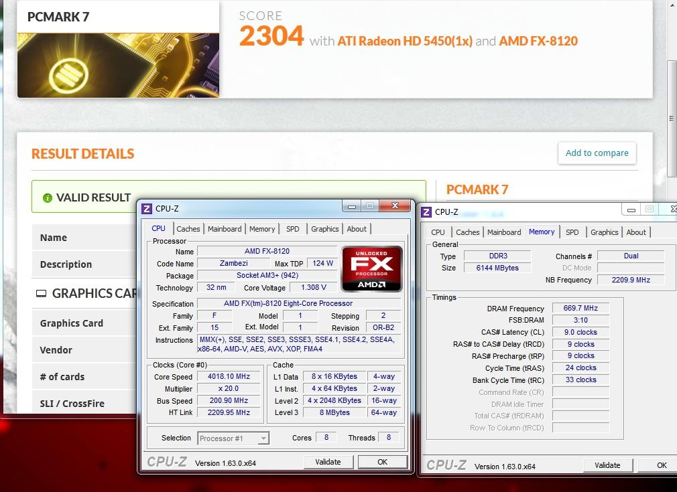Minimize the left CPU-Z window
677x492 pixels.
point(352,206)
